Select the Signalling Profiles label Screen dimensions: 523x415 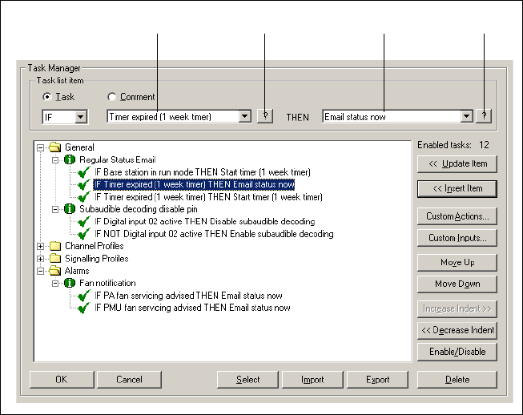[x=97, y=259]
